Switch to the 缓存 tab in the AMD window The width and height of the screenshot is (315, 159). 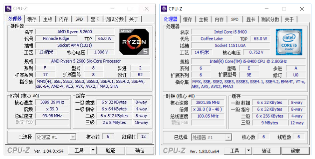coord(32,19)
